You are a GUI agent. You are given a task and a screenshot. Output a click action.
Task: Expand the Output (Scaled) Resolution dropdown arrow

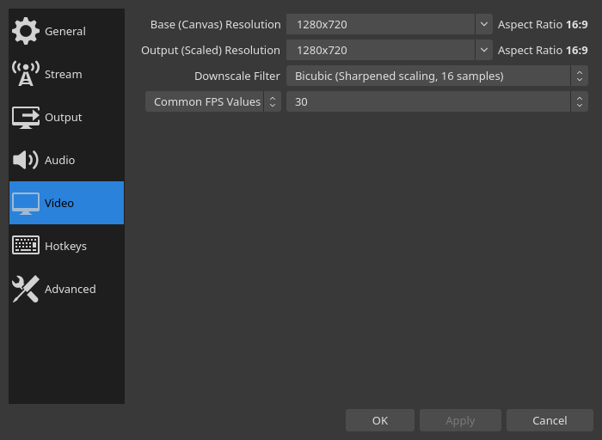tap(484, 50)
